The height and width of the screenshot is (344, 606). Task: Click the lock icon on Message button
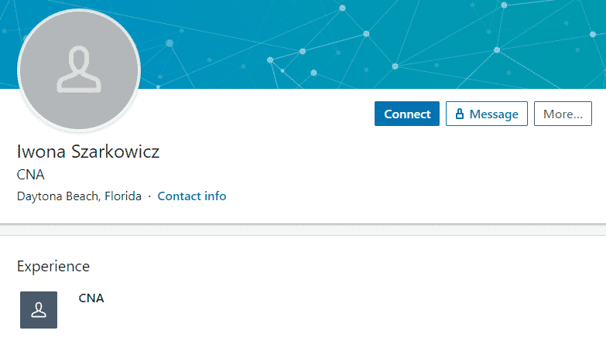(459, 114)
